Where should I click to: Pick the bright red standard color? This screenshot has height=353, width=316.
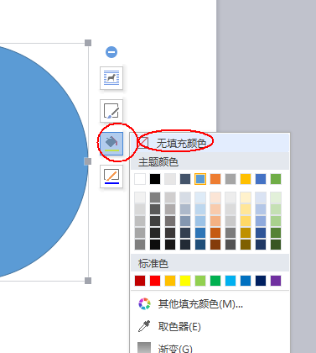tap(155, 281)
